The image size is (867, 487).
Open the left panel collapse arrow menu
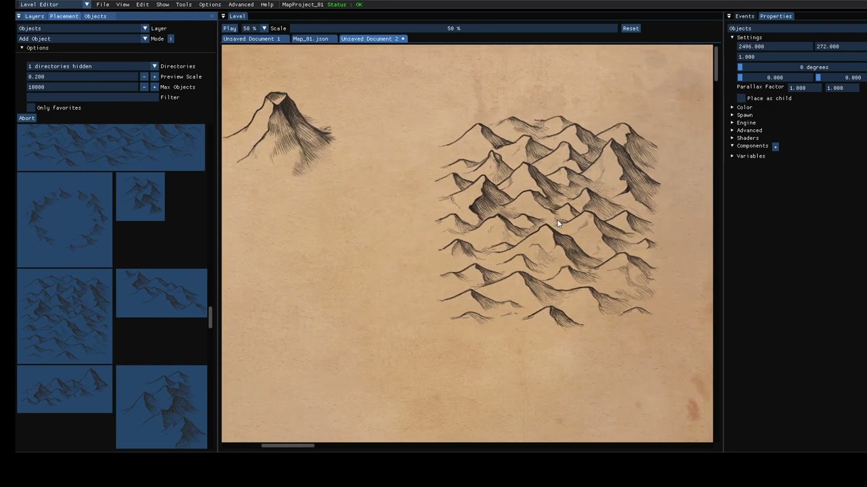pyautogui.click(x=19, y=16)
